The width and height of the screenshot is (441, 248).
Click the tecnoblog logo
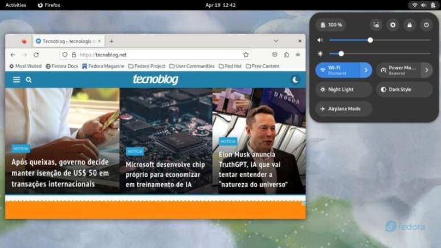(155, 80)
